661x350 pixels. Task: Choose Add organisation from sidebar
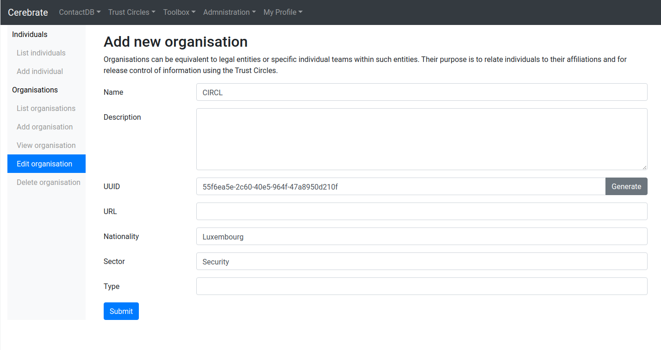(44, 127)
